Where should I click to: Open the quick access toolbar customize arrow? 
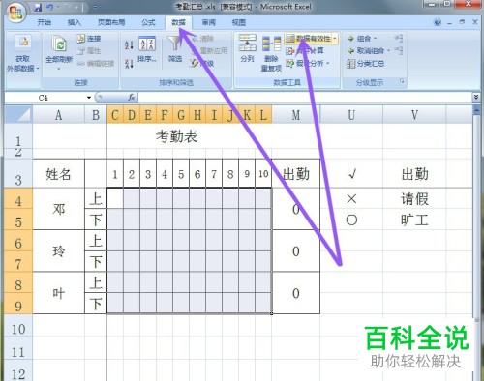point(96,7)
